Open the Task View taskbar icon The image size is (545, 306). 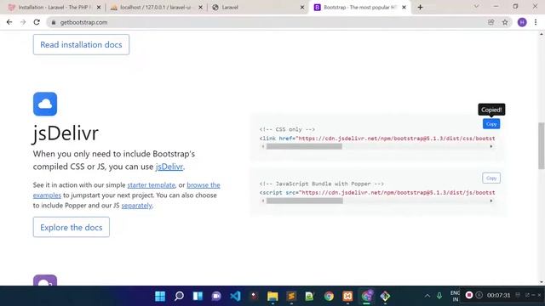click(198, 296)
